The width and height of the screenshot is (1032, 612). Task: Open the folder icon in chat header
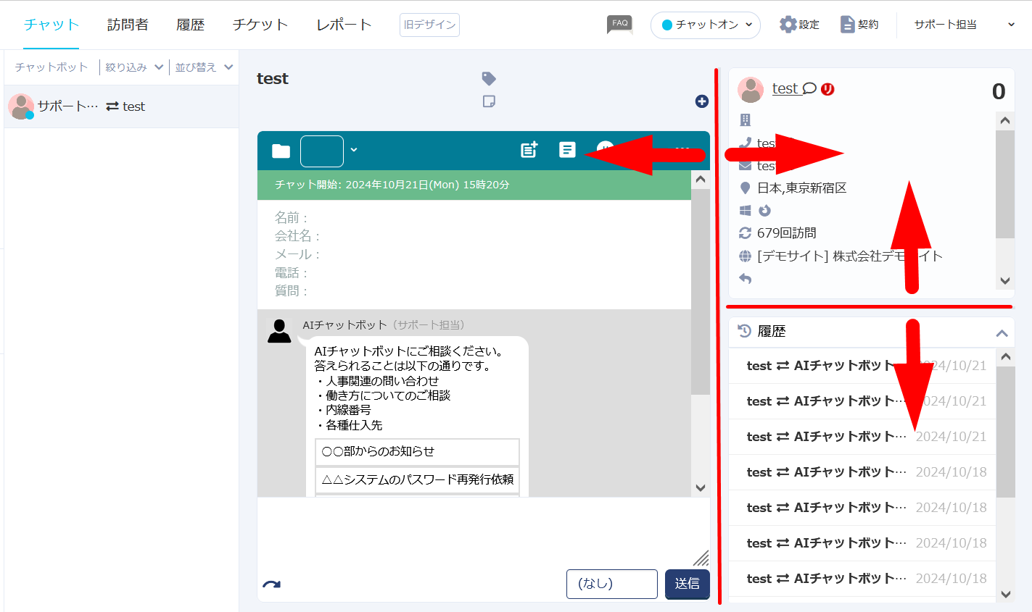[281, 151]
